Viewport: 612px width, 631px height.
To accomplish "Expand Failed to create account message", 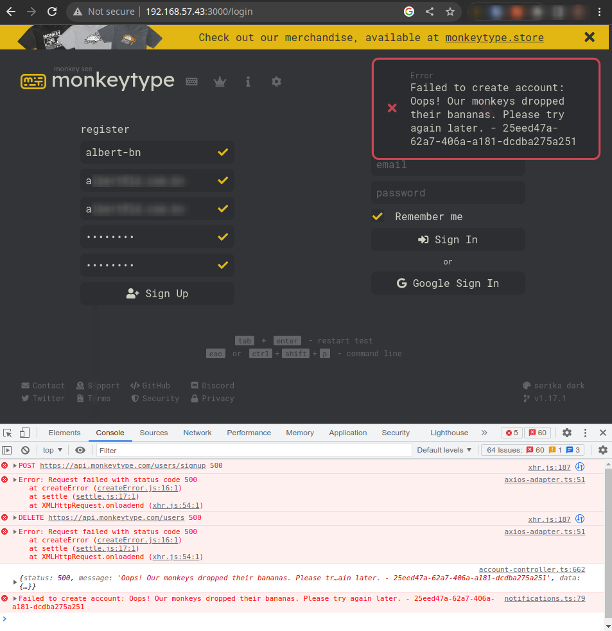I will tap(15, 598).
